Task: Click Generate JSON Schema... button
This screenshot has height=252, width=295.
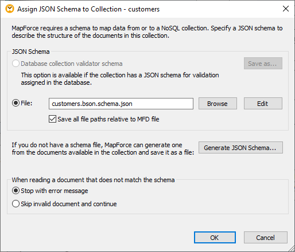Action: 240,148
